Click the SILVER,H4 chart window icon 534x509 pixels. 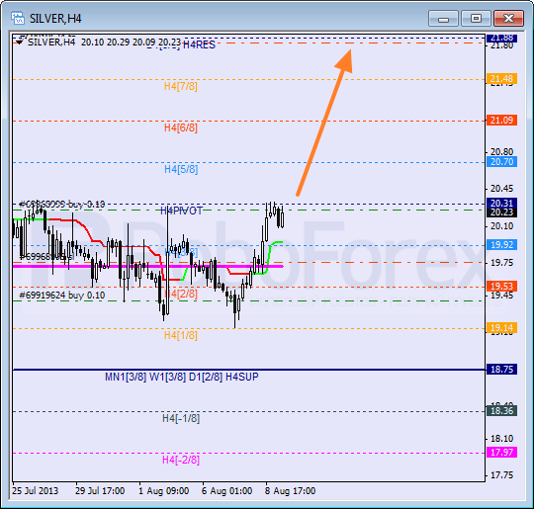point(18,18)
